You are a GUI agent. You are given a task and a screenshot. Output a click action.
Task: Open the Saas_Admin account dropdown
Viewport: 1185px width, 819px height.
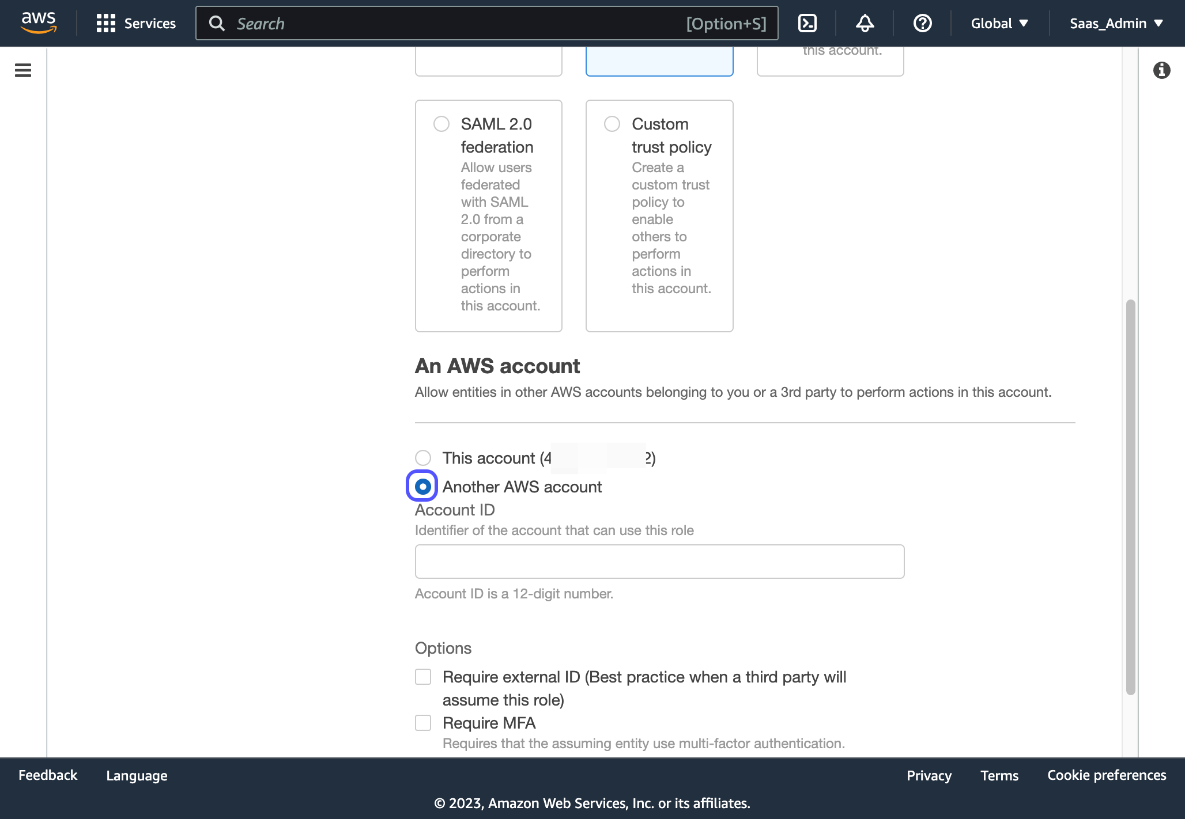(x=1116, y=23)
